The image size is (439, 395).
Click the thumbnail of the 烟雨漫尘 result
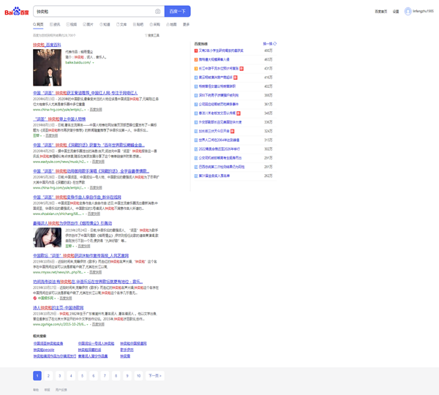(48, 238)
